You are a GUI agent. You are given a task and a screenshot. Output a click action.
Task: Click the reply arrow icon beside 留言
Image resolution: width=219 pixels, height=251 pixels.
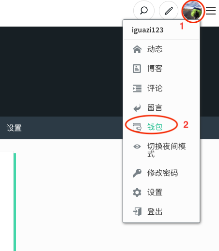click(x=137, y=108)
